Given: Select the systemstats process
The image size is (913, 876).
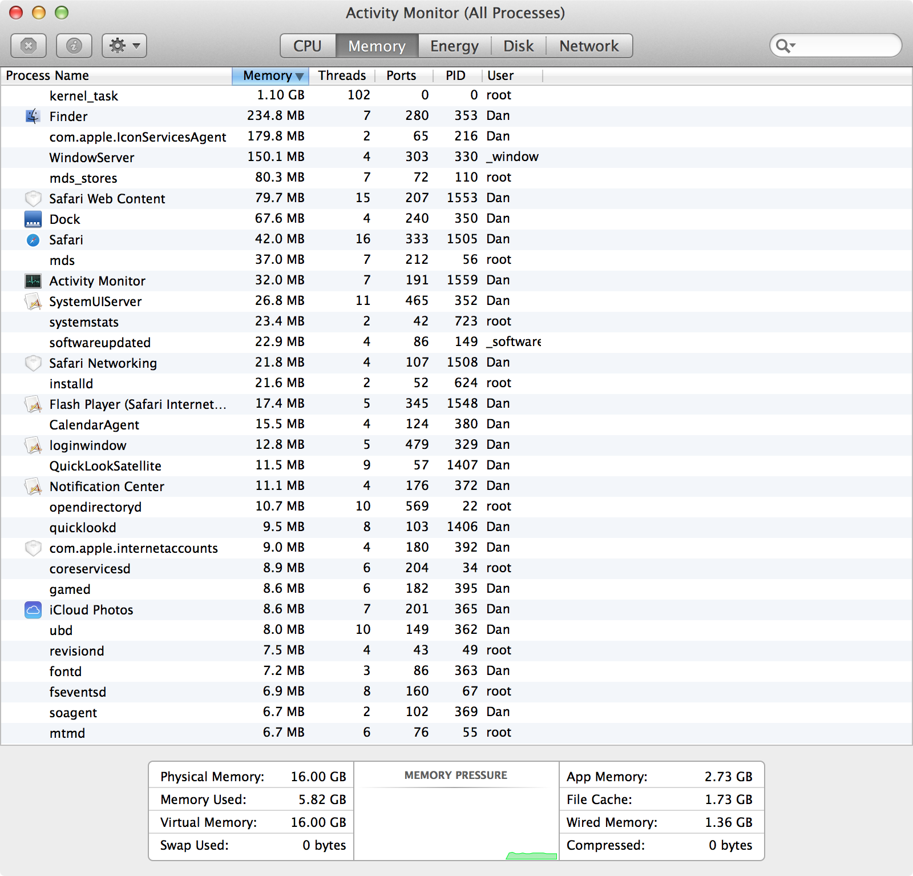Looking at the screenshot, I should [457, 322].
